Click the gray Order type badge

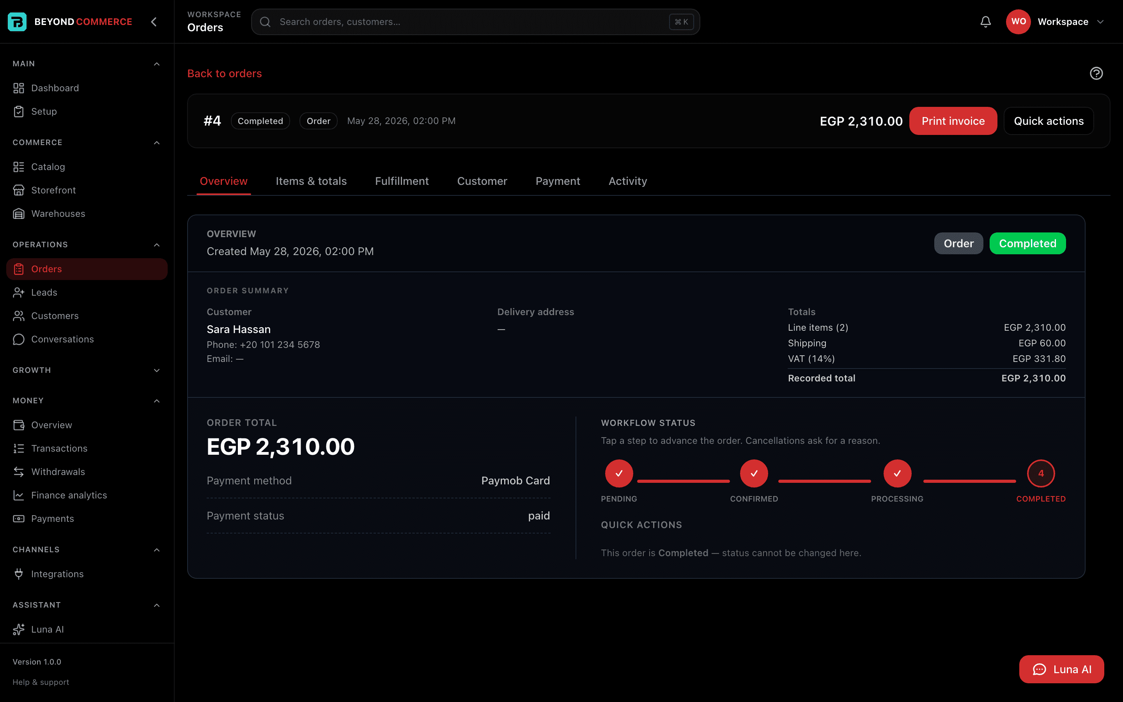958,243
